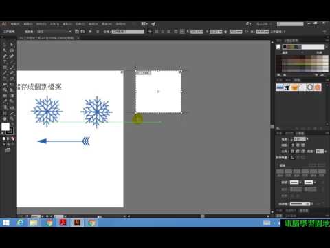Open the Arrange Documents icon
330x248 pixels.
point(144,24)
